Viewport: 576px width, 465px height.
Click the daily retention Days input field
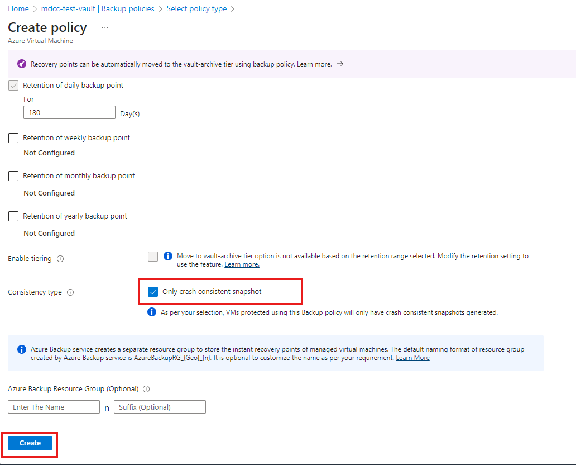[69, 112]
